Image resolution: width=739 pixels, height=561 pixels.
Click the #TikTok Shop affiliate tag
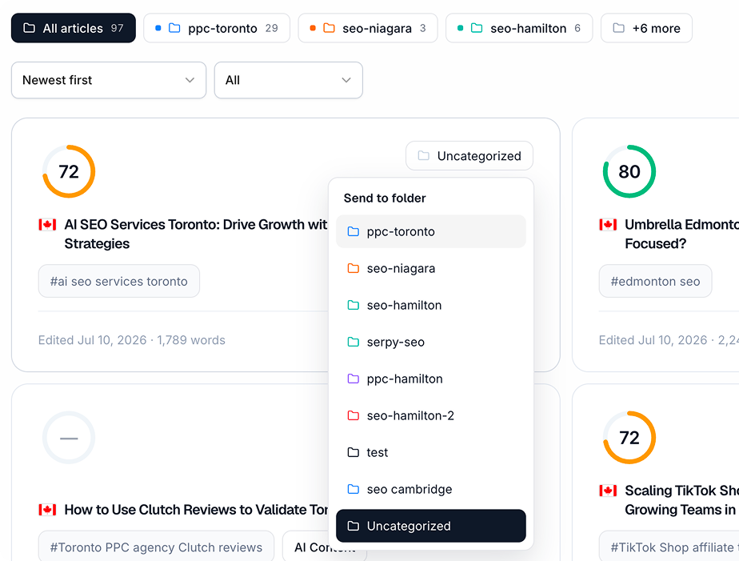pyautogui.click(x=669, y=547)
